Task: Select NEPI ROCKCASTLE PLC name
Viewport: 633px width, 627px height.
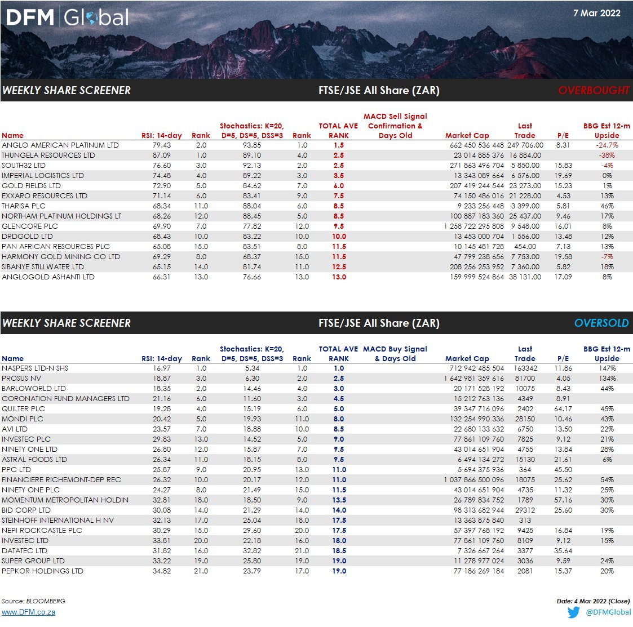Action: point(42,530)
